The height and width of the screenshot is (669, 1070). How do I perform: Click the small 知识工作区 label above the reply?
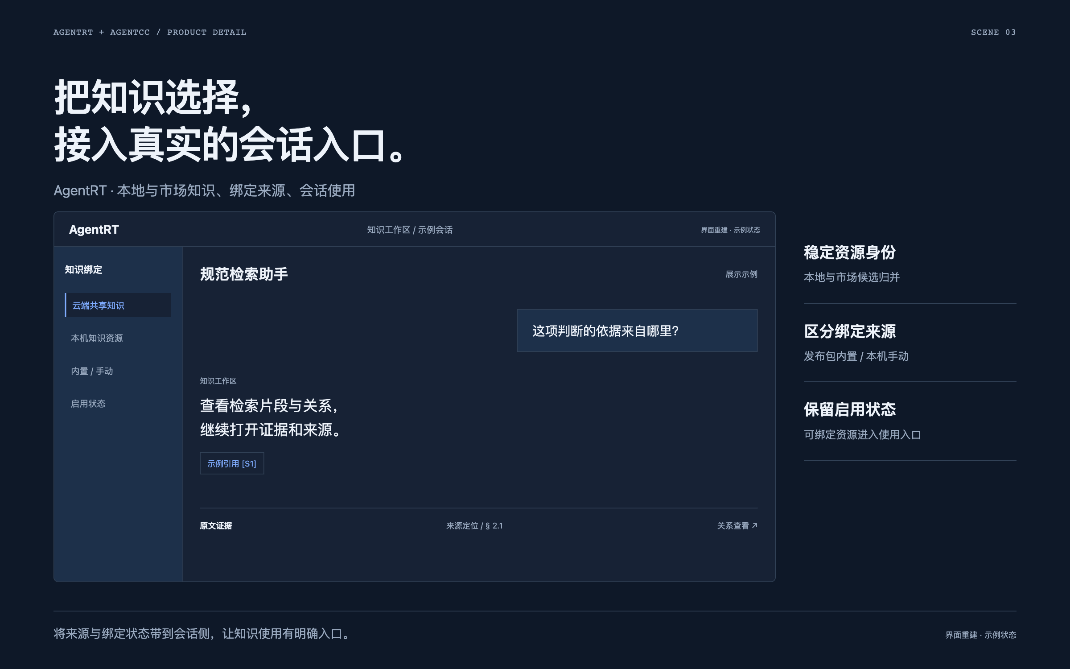pos(218,381)
